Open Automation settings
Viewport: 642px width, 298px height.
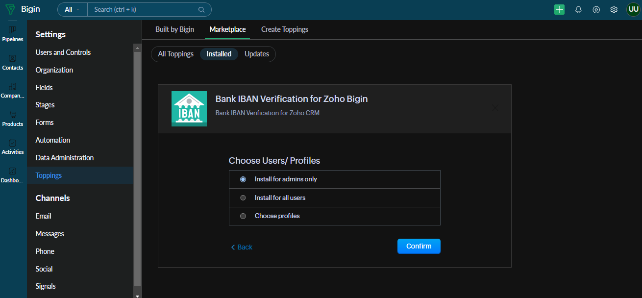(x=53, y=140)
